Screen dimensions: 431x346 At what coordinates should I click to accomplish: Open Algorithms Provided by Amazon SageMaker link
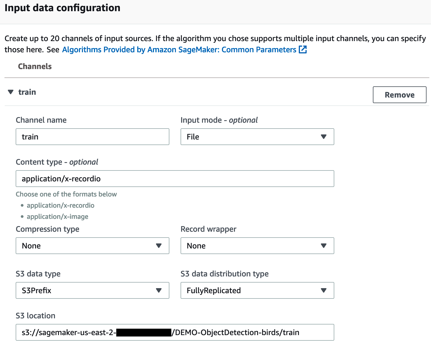(179, 49)
